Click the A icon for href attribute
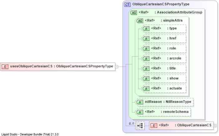The width and height of the screenshot is (219, 136). (x=146, y=39)
